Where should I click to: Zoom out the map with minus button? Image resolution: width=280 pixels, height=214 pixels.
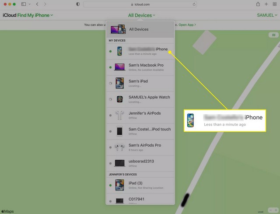tap(271, 210)
